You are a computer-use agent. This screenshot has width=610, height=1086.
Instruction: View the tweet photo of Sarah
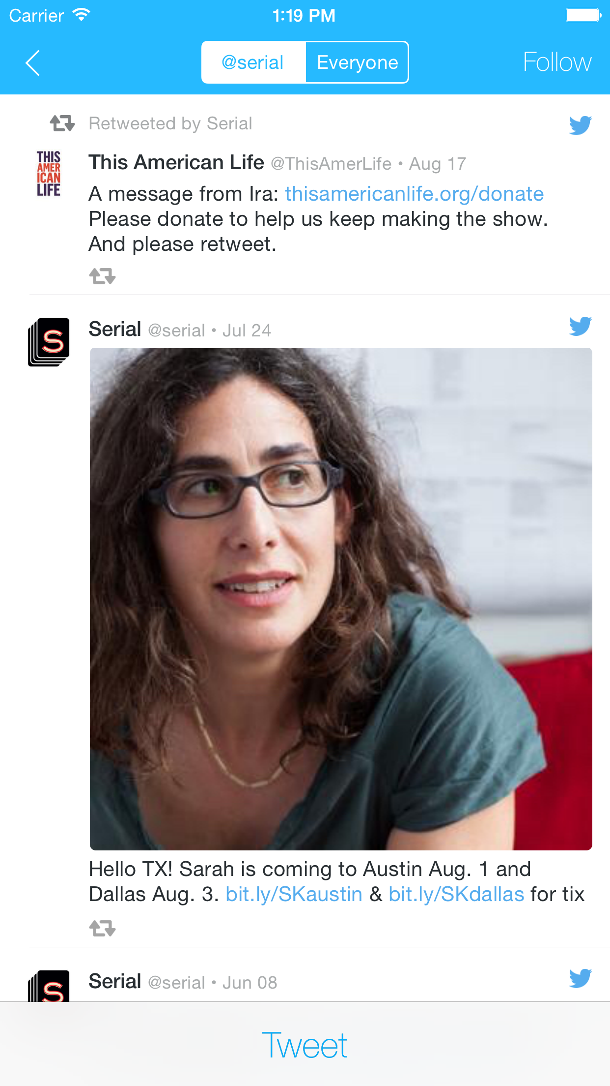click(341, 599)
